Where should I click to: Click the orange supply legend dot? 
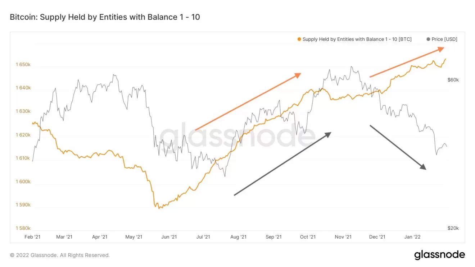click(299, 39)
